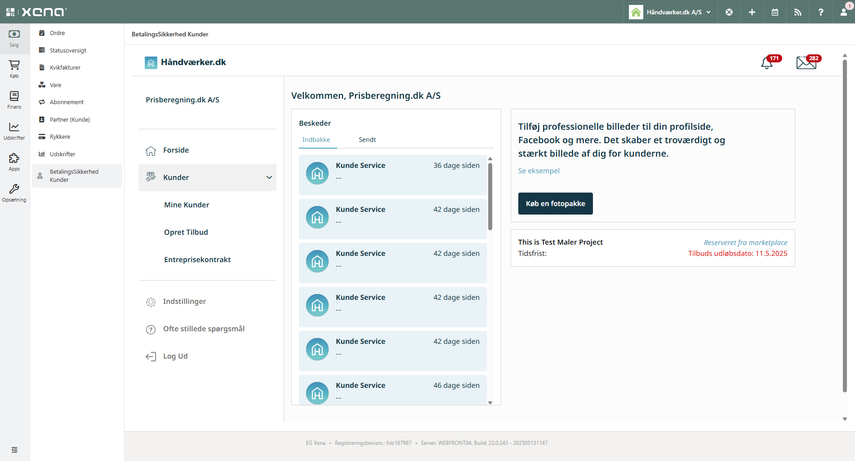Click Prisberegning.dk A/S company name in sidebar
The height and width of the screenshot is (461, 855).
pyautogui.click(x=183, y=100)
